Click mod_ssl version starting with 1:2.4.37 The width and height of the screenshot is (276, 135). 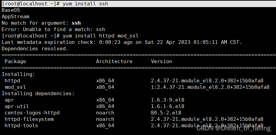210,87
